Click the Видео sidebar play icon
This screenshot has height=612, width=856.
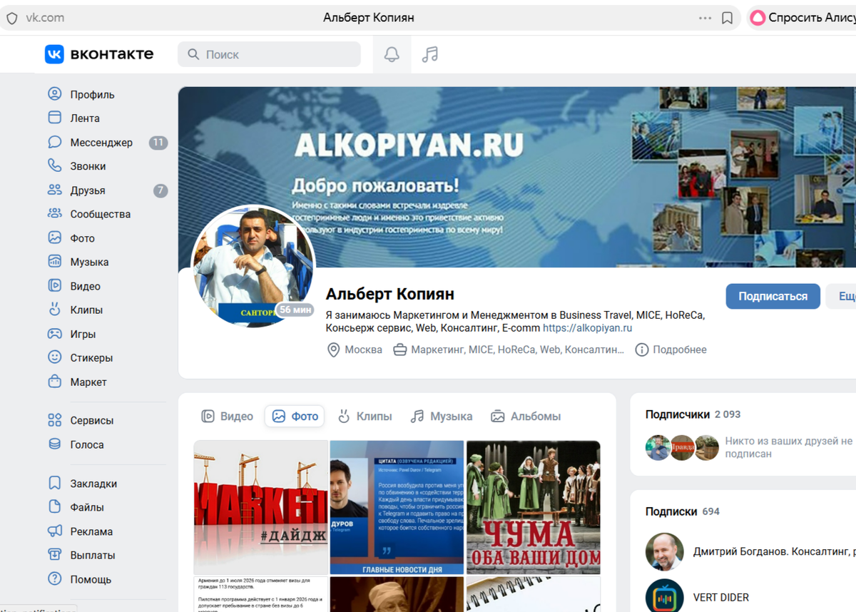coord(55,286)
